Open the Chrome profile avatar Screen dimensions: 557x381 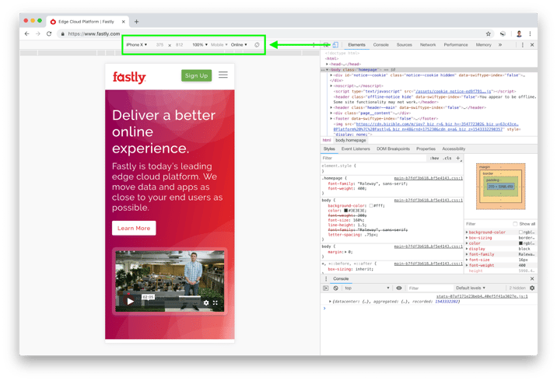[519, 33]
